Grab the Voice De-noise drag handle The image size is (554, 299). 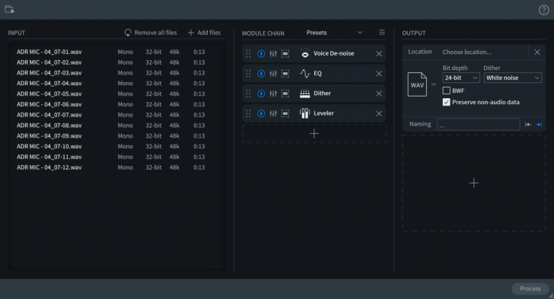pos(248,53)
